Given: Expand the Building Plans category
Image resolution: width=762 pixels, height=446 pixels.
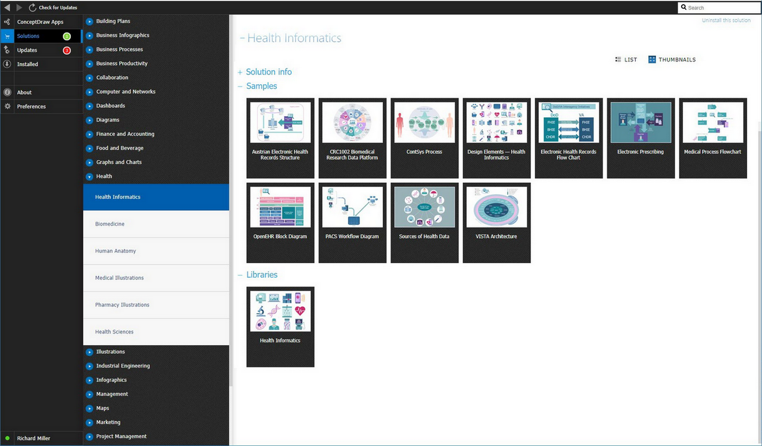Looking at the screenshot, I should (x=89, y=21).
